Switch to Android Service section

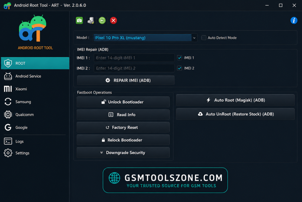pos(35,76)
